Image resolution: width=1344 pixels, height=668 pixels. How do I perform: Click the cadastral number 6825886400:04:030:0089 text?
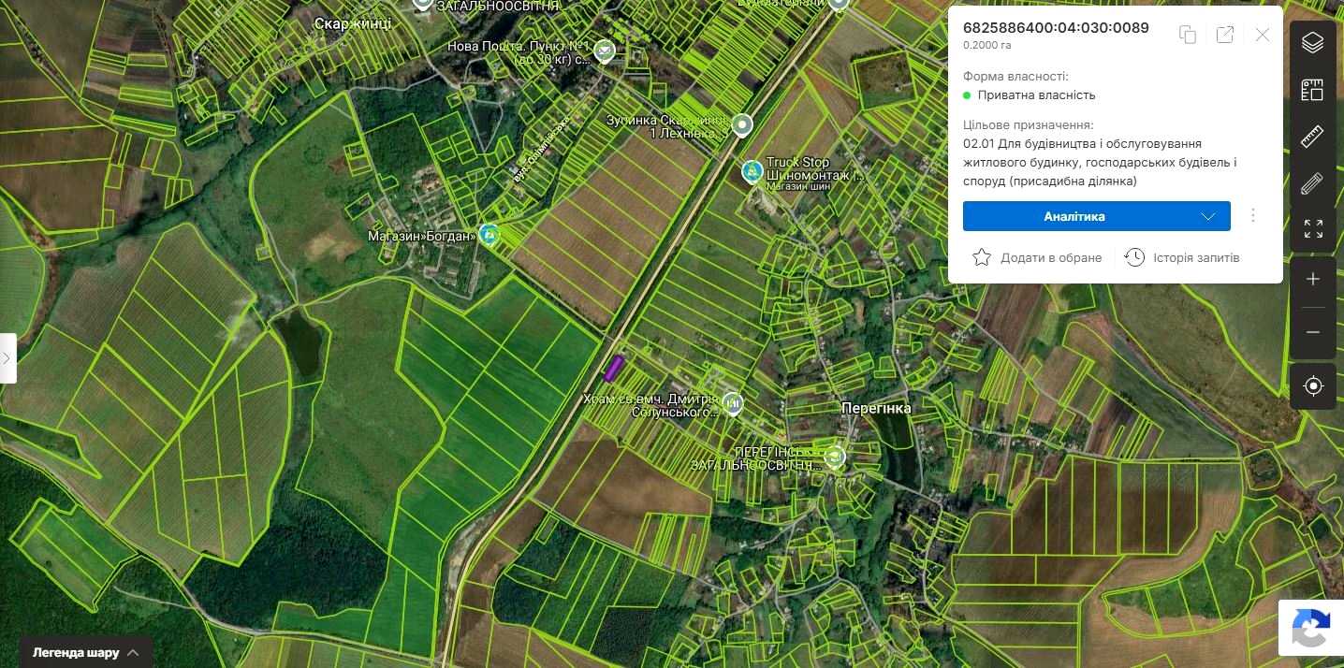coord(1056,28)
